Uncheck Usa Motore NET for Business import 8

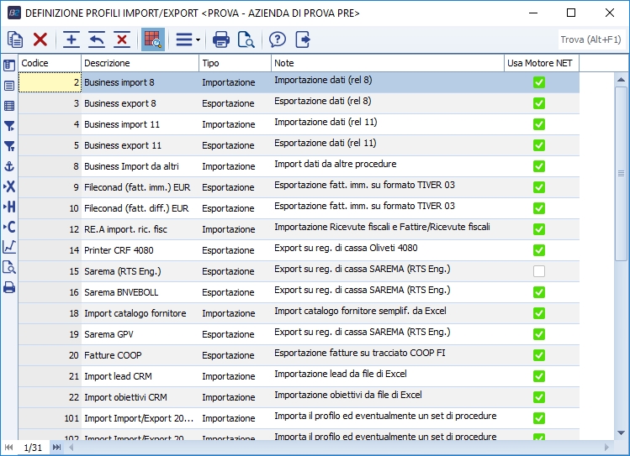pos(539,82)
